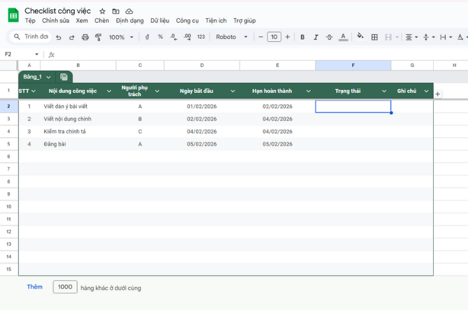This screenshot has width=468, height=312.
Task: Click the undo icon
Action: pos(59,37)
